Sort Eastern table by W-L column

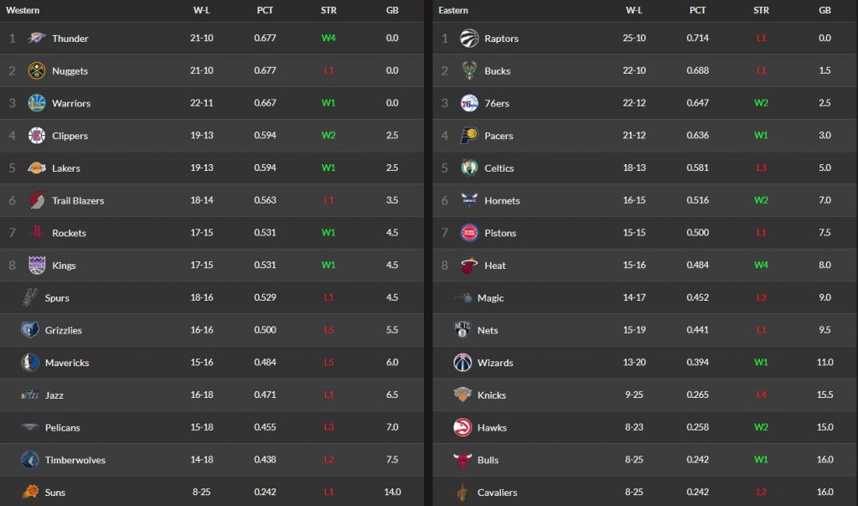(634, 11)
